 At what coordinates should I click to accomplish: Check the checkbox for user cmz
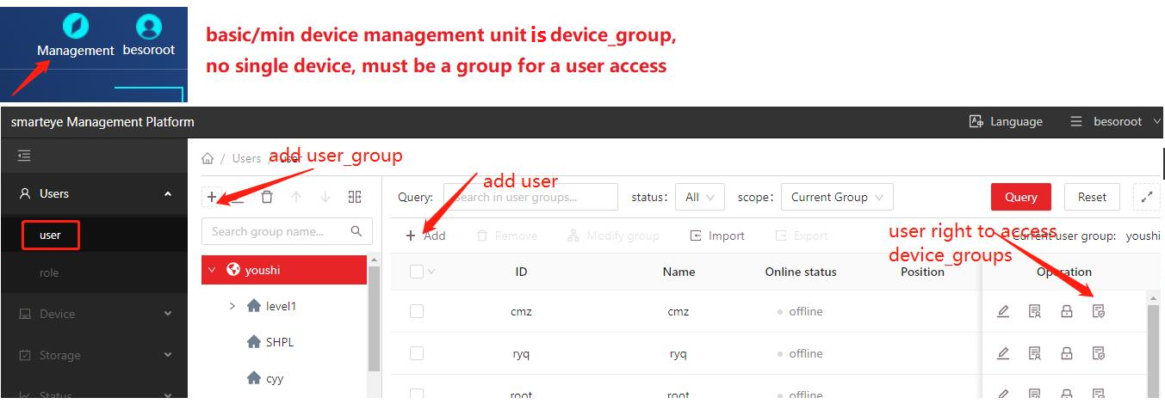point(417,311)
